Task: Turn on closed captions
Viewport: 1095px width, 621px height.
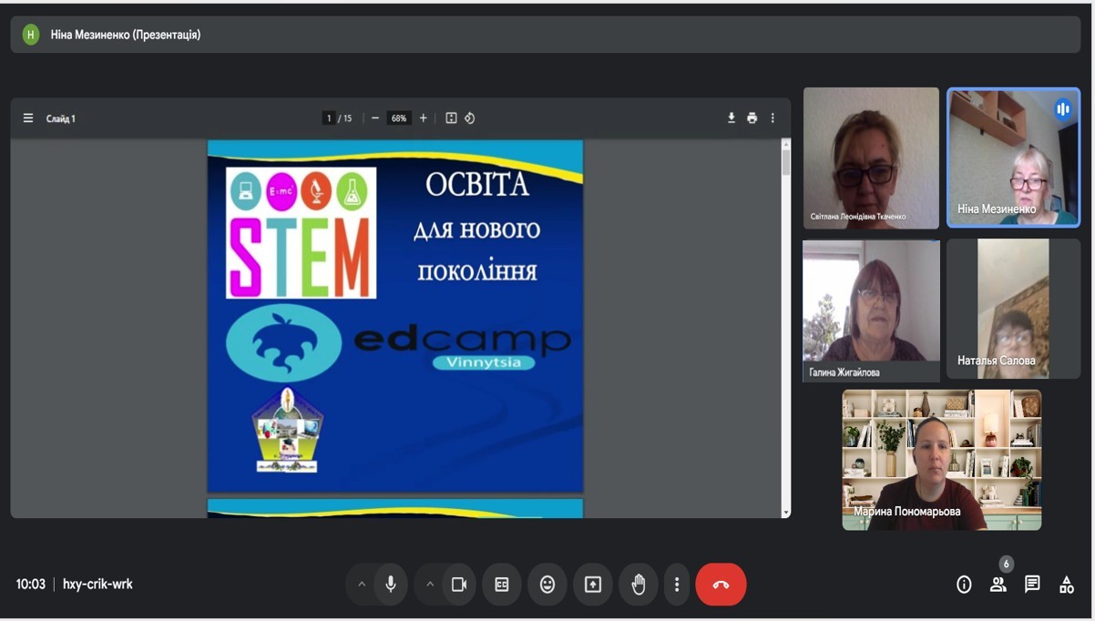Action: click(502, 585)
